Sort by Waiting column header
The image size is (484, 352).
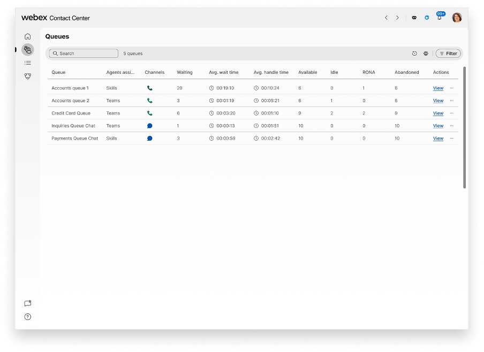pyautogui.click(x=184, y=72)
